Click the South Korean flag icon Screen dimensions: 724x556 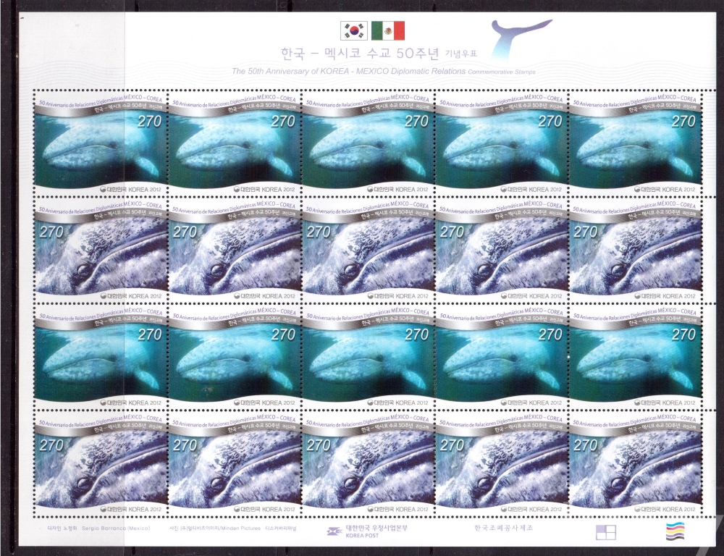[354, 30]
